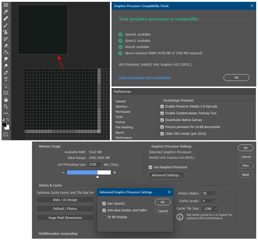Select the Dodge tool
Viewport: 258px width, 241px height.
point(6,66)
